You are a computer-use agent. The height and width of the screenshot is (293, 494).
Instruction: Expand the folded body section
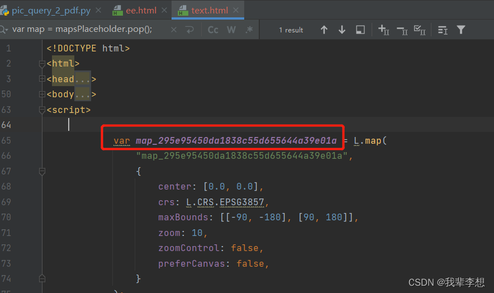[42, 94]
